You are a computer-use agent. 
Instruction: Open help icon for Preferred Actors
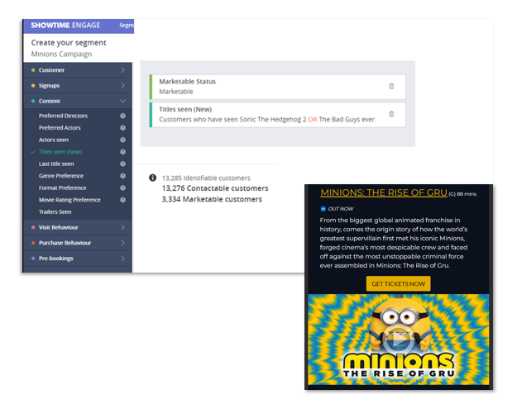tap(122, 128)
